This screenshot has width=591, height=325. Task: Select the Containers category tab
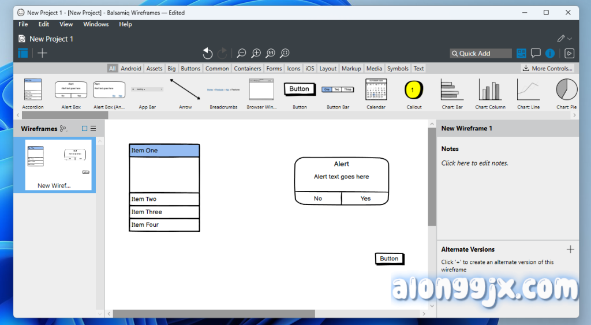tap(248, 68)
